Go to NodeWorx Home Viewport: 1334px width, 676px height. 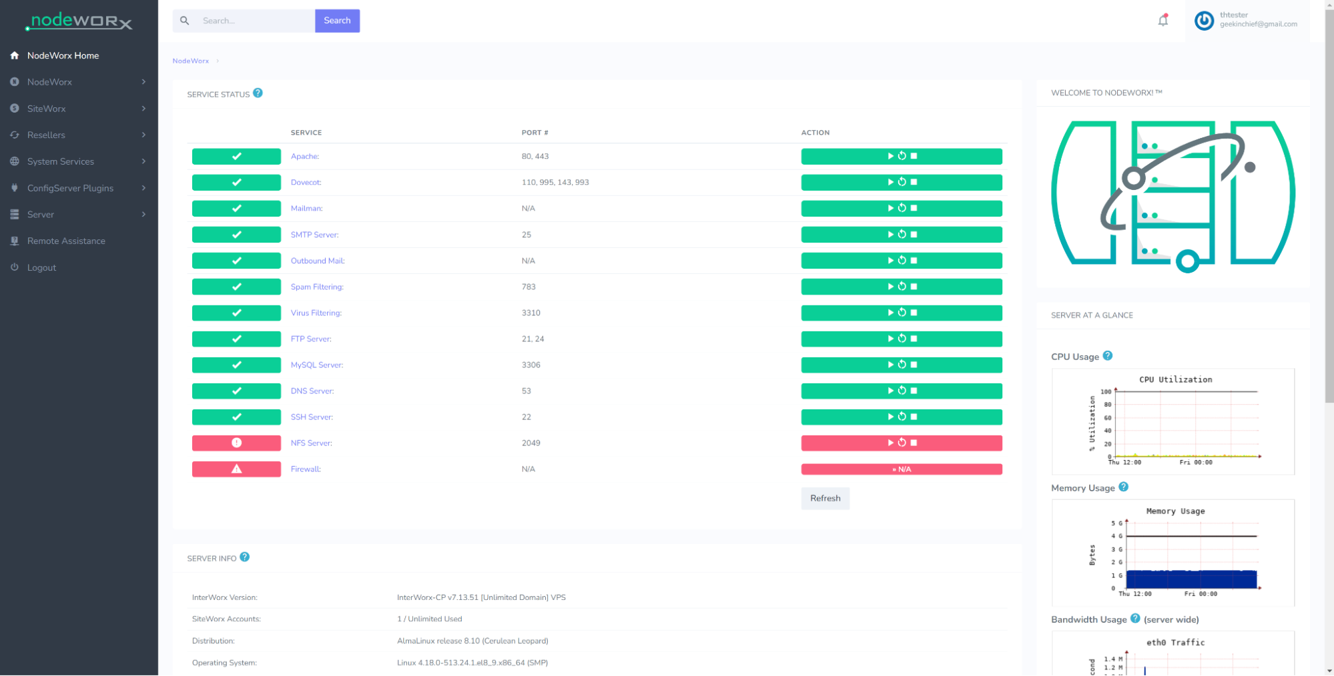tap(79, 55)
